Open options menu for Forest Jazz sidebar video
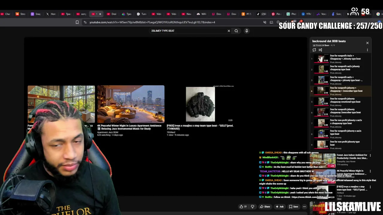The width and height of the screenshot is (383, 215). [x=370, y=156]
